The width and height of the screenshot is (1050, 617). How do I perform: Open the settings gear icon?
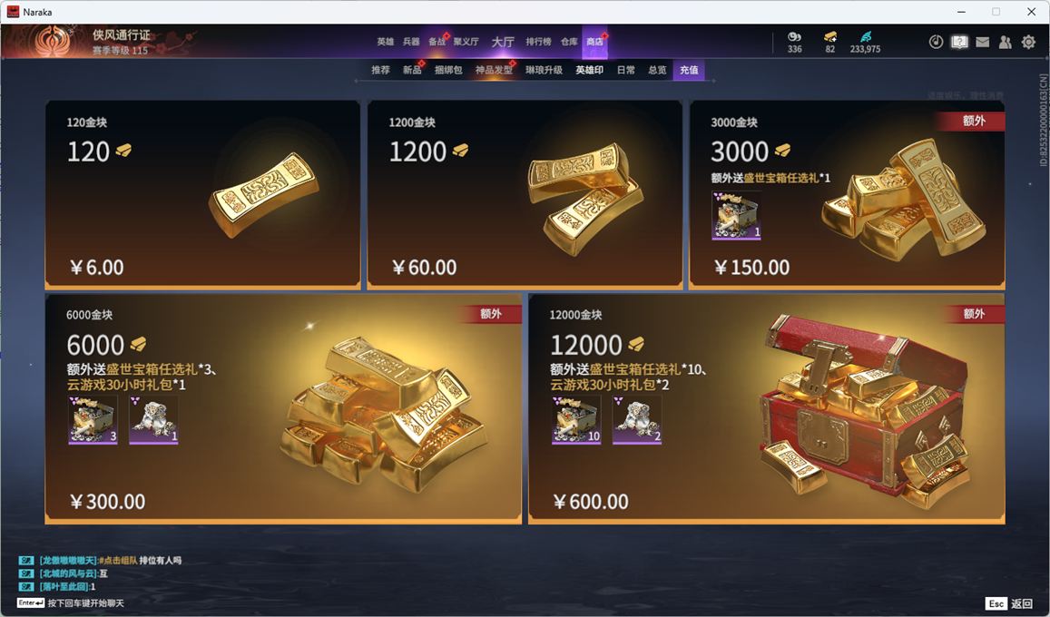[1028, 42]
